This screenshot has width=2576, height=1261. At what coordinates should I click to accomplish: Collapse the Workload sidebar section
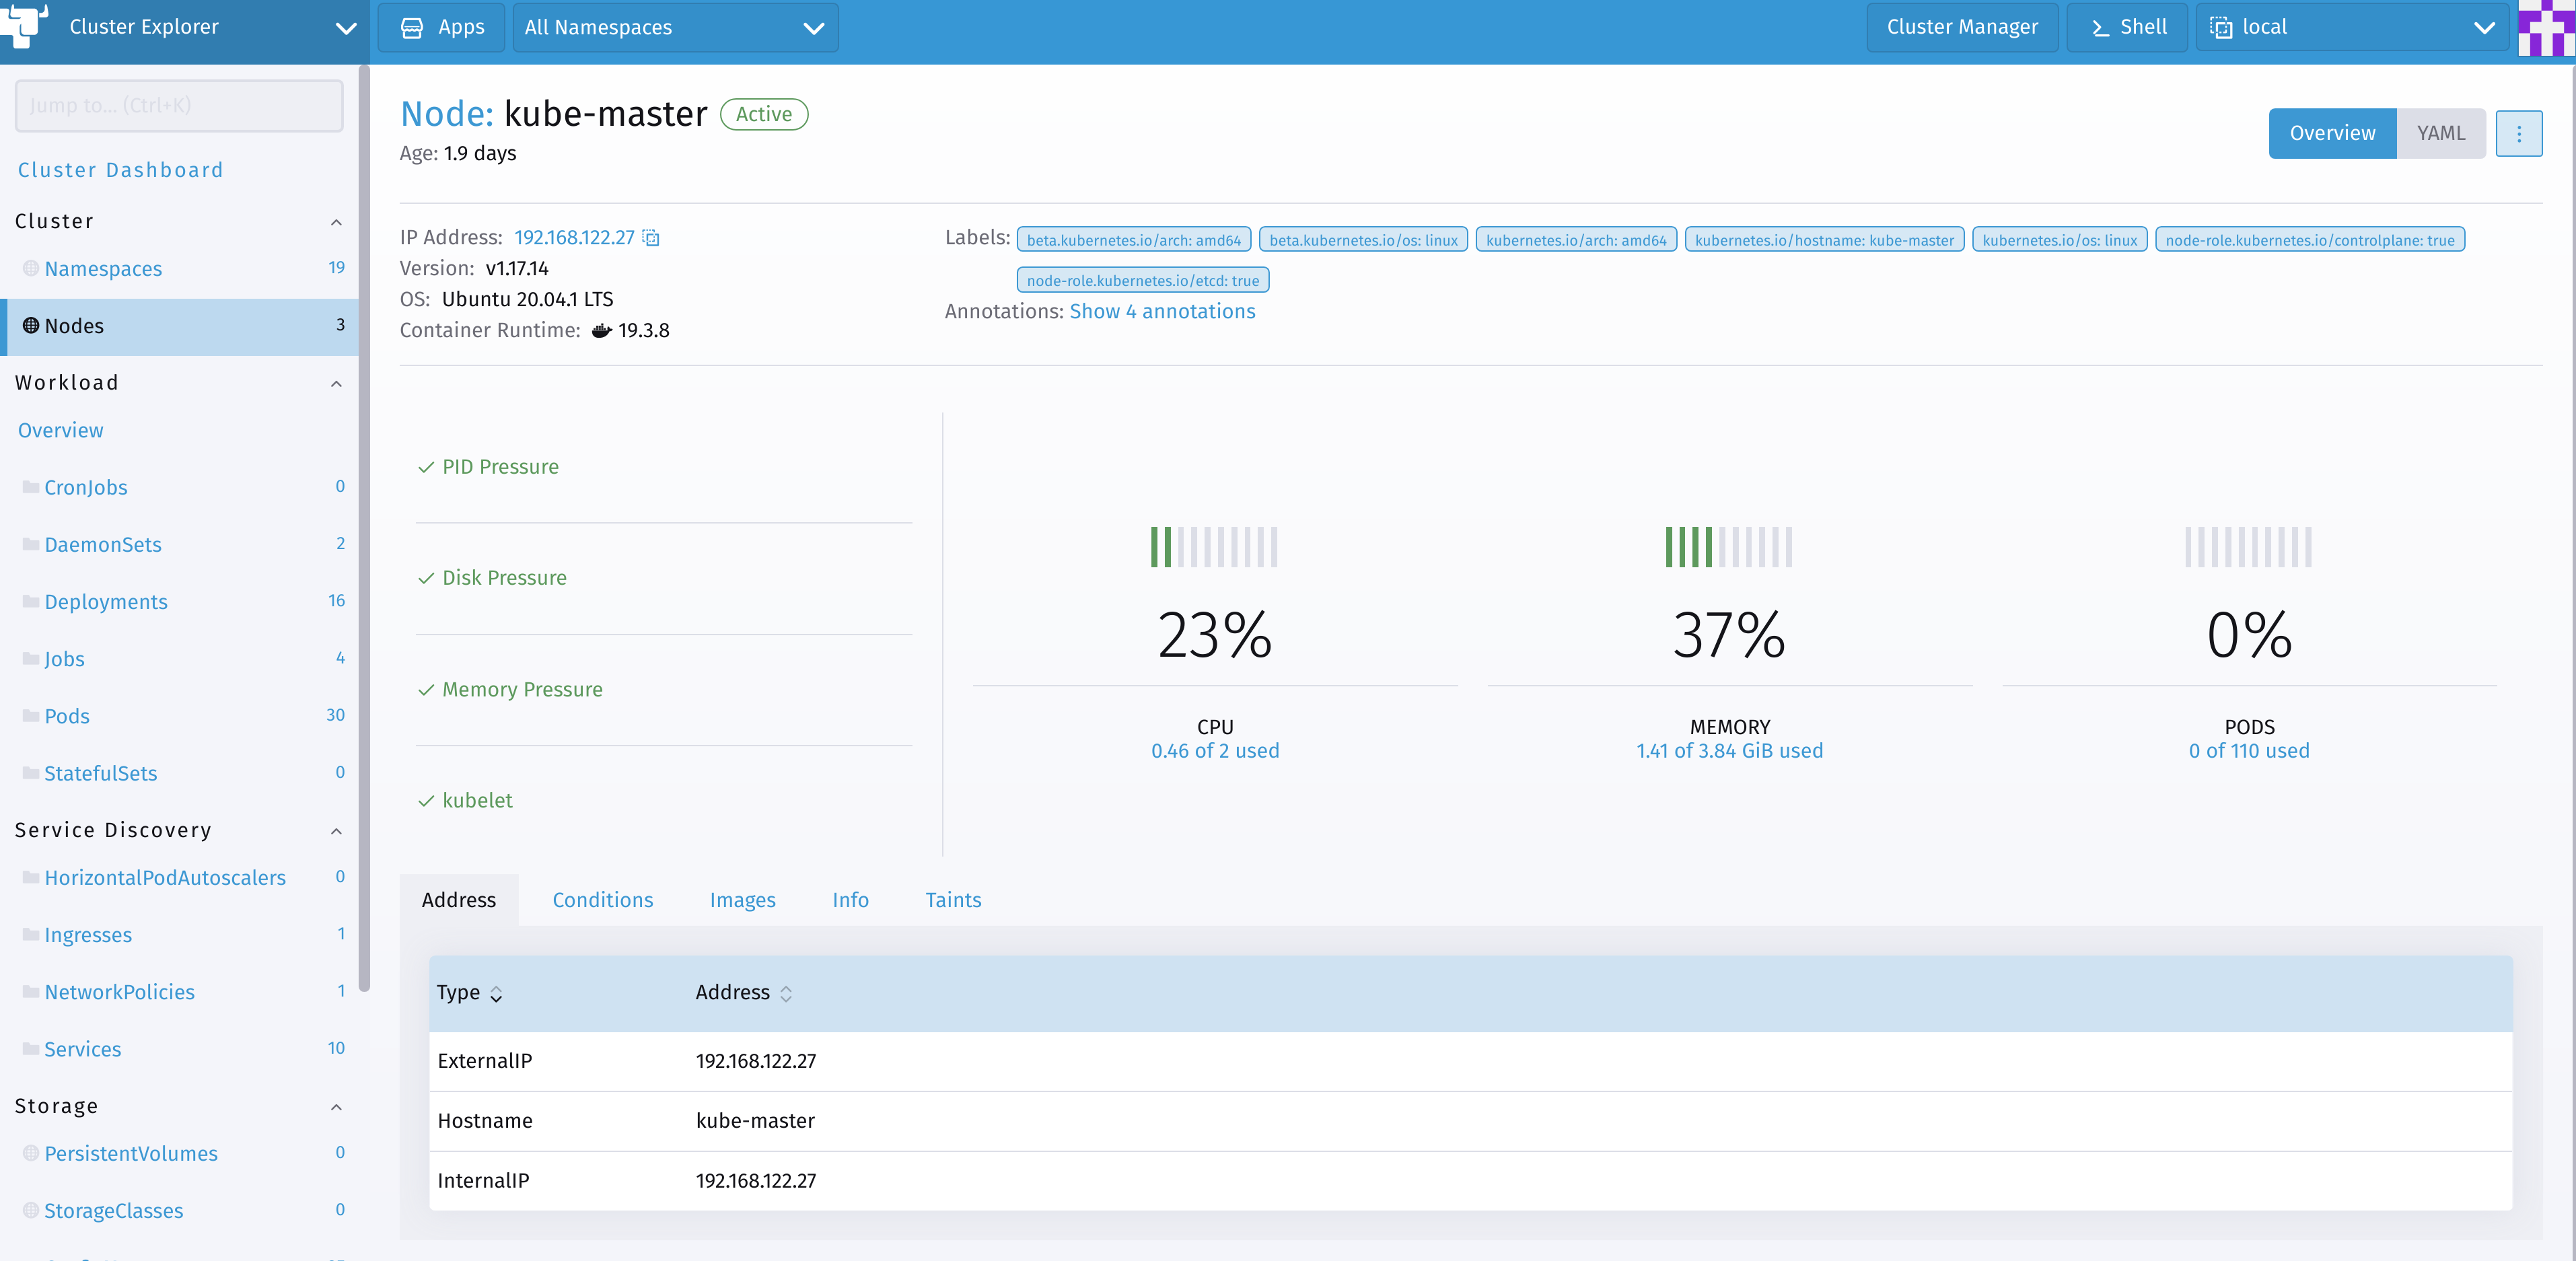(x=336, y=384)
